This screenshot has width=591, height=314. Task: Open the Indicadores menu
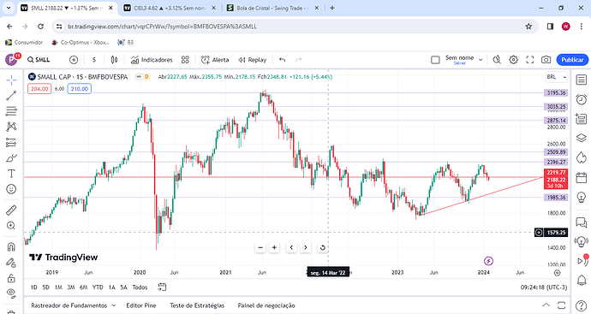tap(152, 60)
